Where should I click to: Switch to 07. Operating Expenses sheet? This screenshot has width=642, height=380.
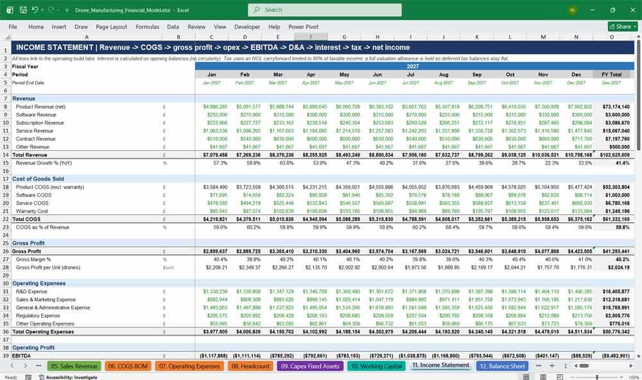pyautogui.click(x=189, y=366)
